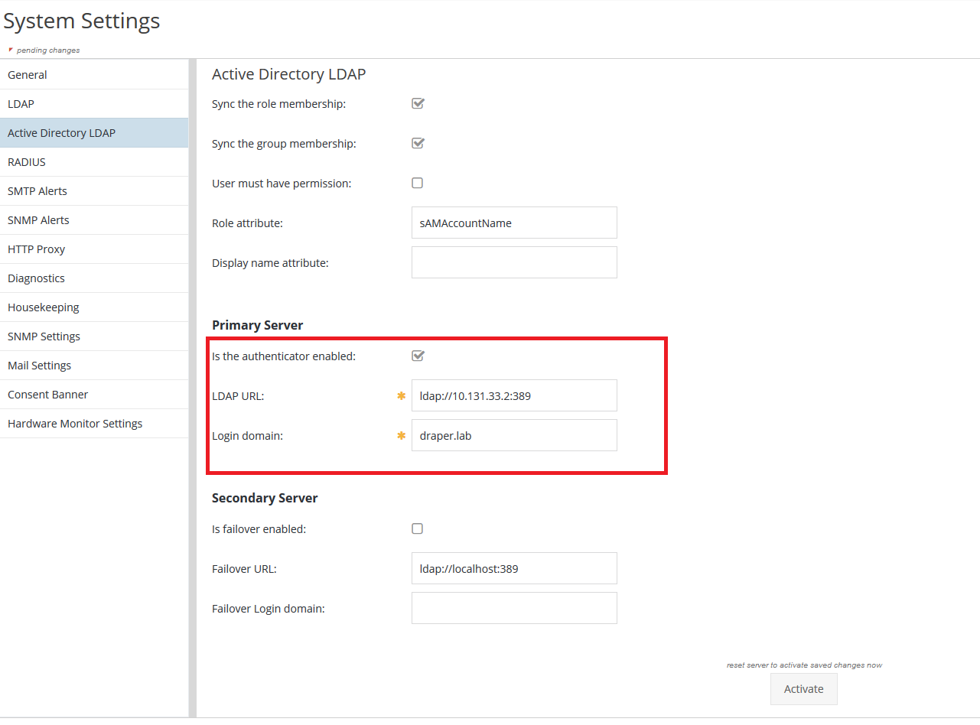Toggle the Sync the role membership checkbox

[x=418, y=103]
